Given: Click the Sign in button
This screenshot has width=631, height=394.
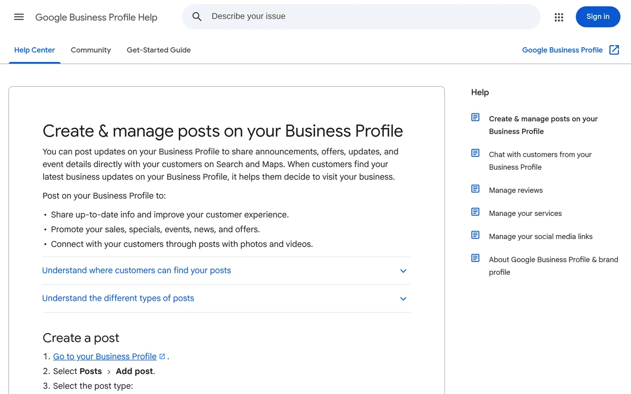Looking at the screenshot, I should pos(598,17).
